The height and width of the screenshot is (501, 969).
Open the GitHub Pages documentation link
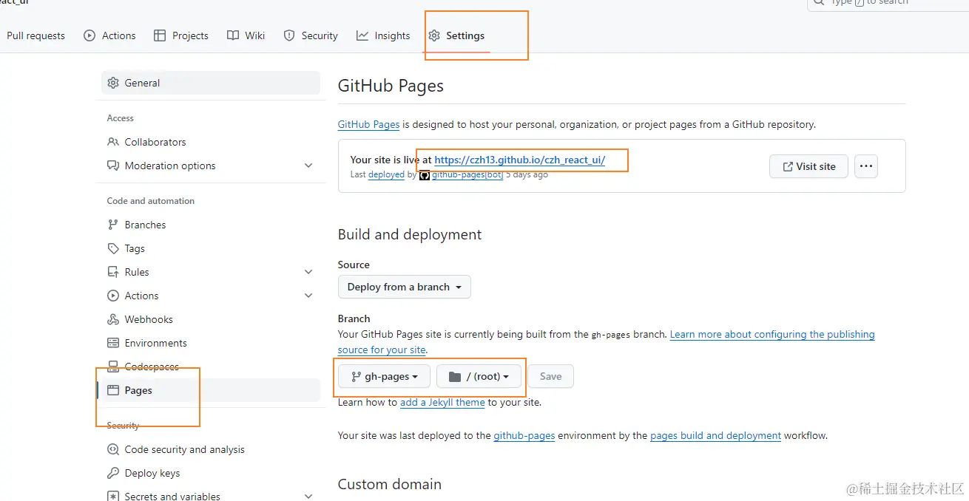(x=368, y=124)
